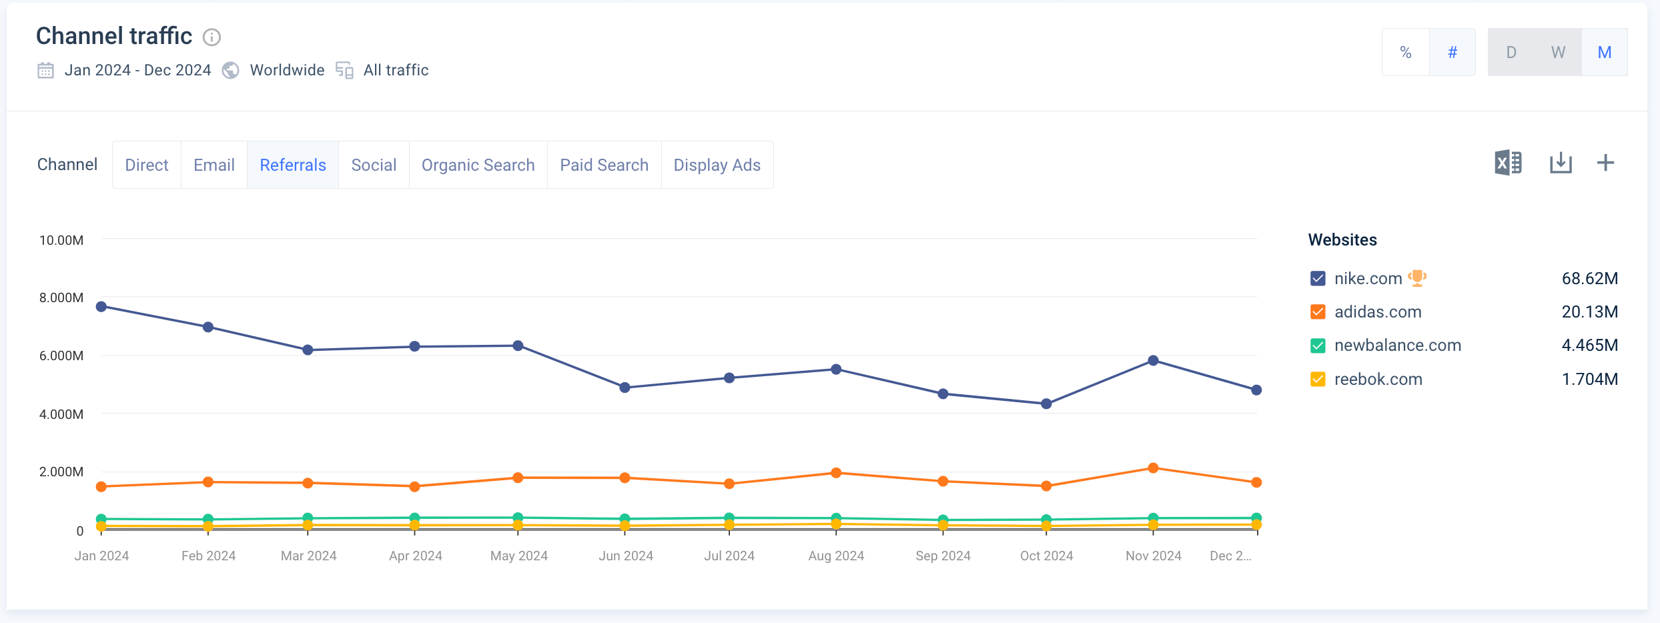Export the data to Excel
Screen dimensions: 1660x623
[x=1508, y=162]
